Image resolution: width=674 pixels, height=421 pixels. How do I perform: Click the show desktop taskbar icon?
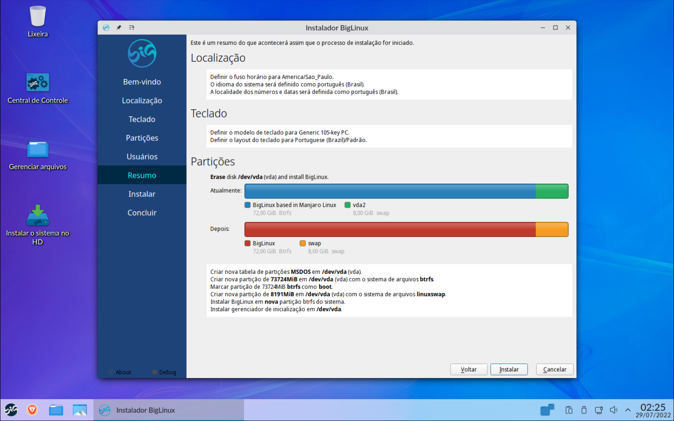tap(80, 410)
